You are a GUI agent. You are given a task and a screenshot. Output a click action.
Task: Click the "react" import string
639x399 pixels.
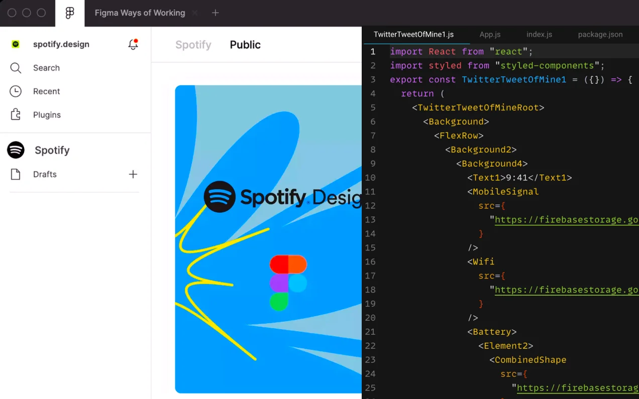508,52
